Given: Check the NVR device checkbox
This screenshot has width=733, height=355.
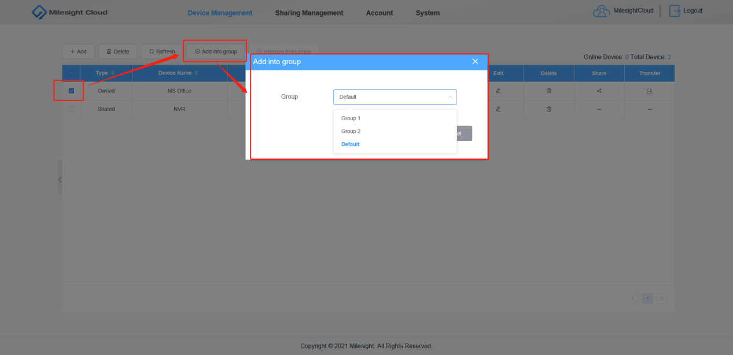Looking at the screenshot, I should pos(71,109).
